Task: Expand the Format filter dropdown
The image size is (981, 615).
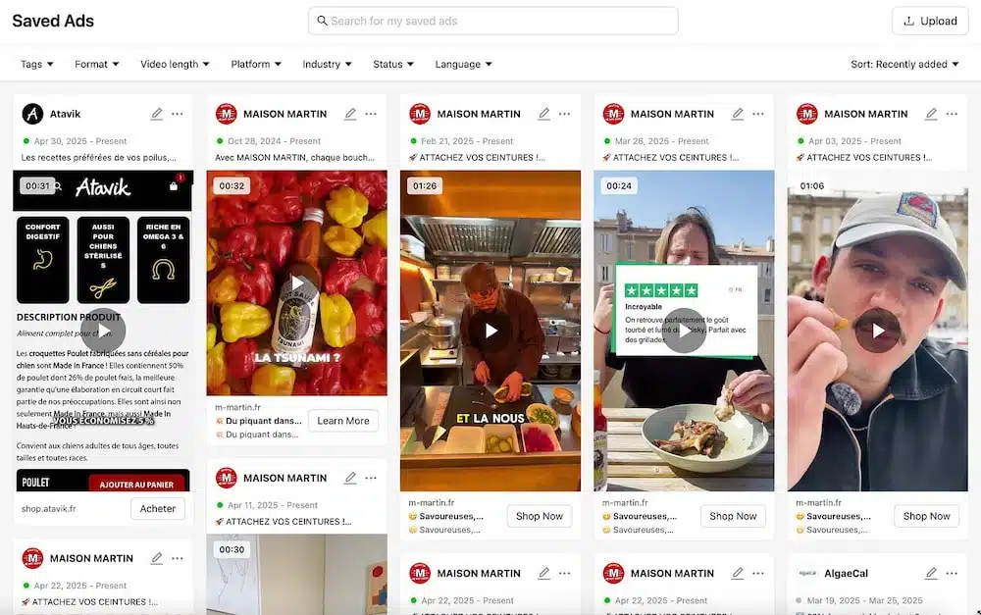Action: tap(97, 64)
